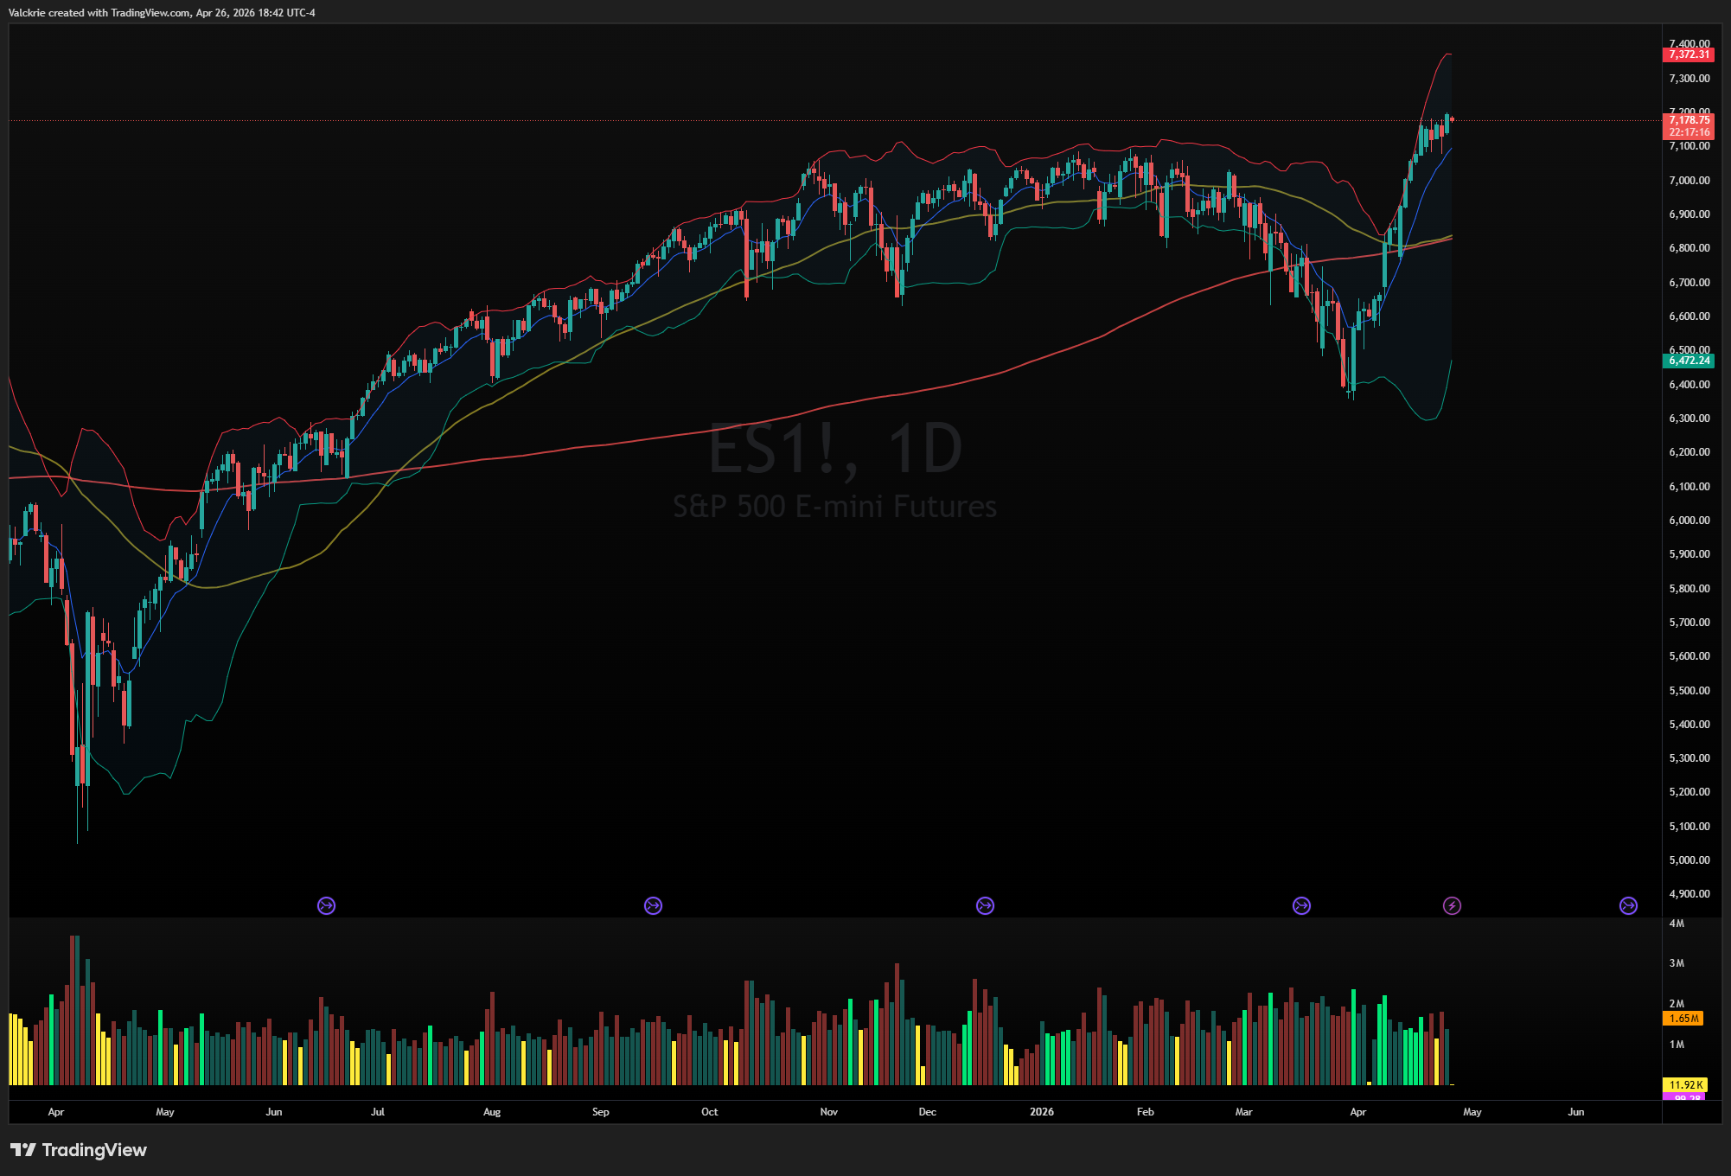Click the Aug label on the time axis
Viewport: 1731px width, 1176px height.
(x=491, y=1112)
